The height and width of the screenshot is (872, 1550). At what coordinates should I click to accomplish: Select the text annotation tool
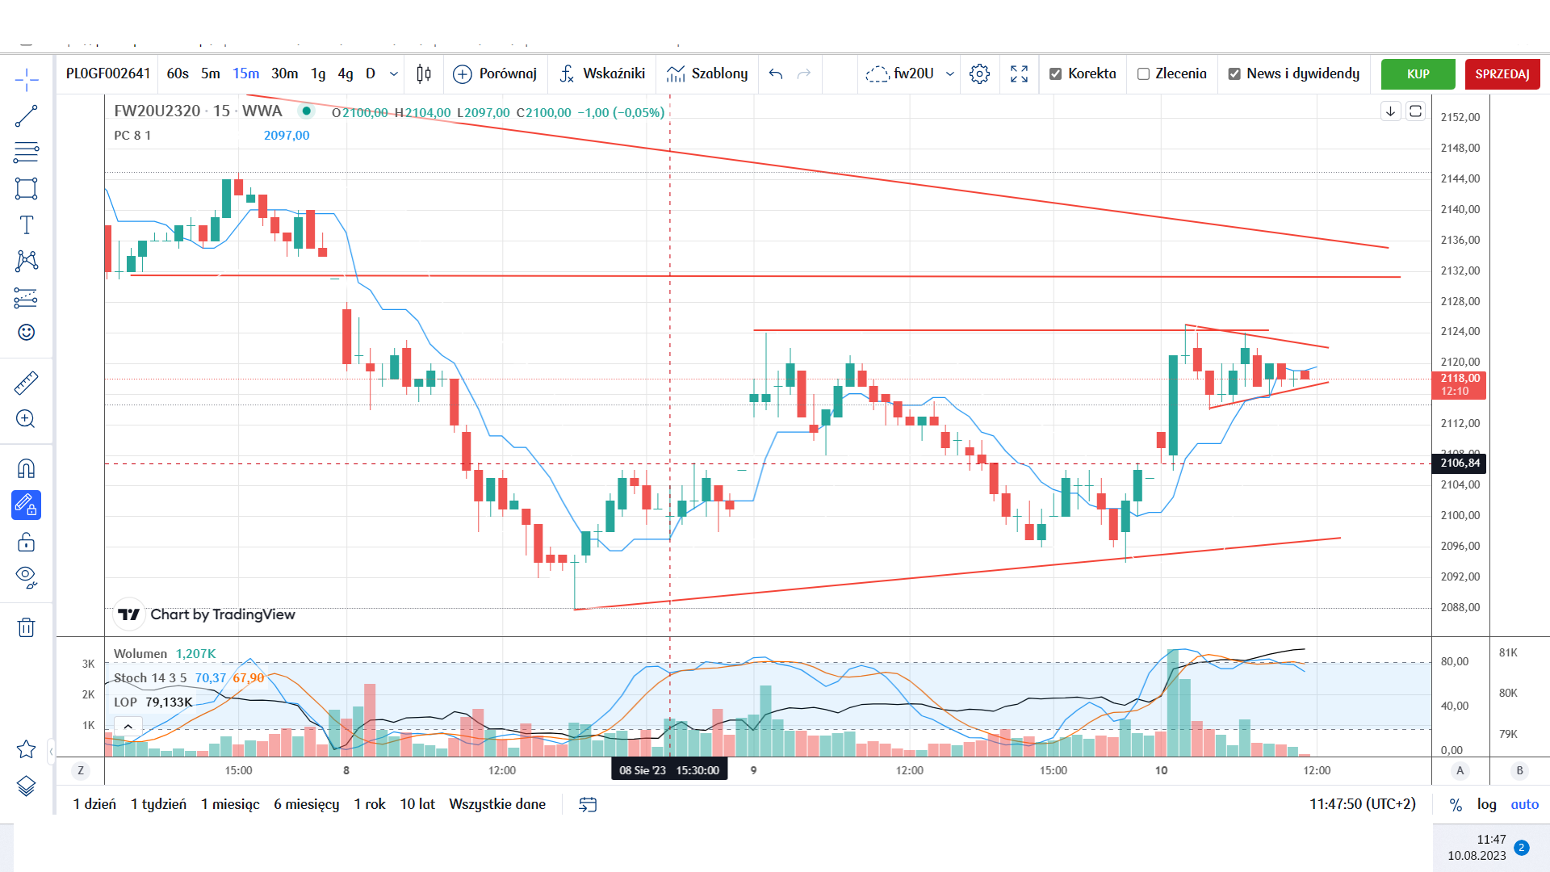coord(26,224)
